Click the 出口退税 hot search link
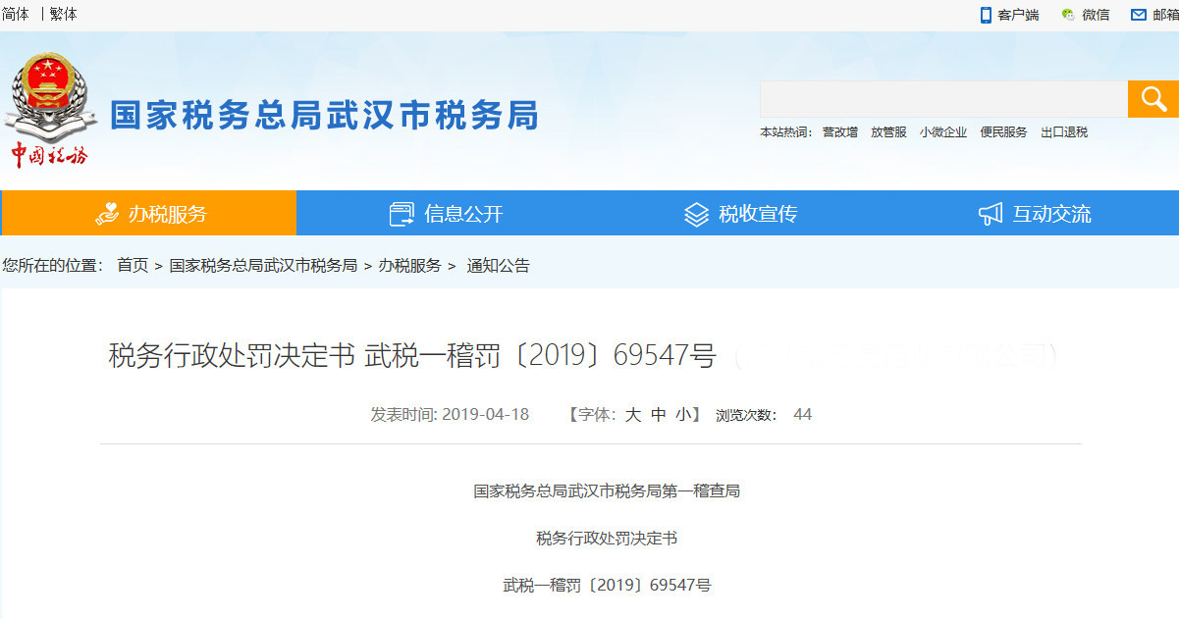The image size is (1179, 619). 1064,132
